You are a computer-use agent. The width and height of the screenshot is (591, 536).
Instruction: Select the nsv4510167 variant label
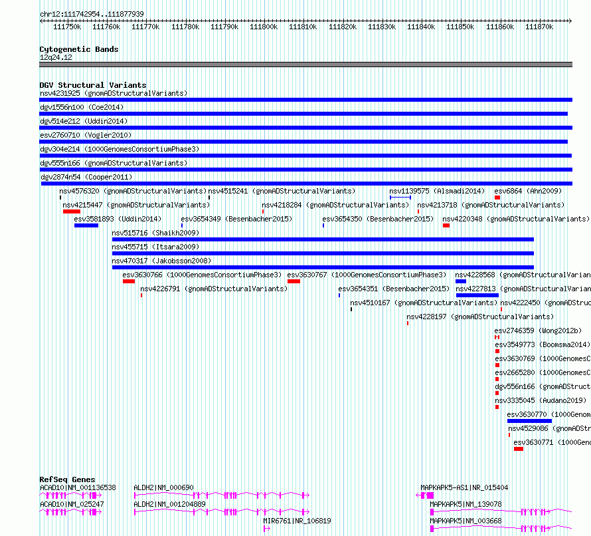424,303
